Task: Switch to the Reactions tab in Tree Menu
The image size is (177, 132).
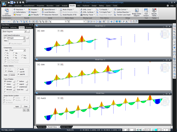Action: click(5, 28)
